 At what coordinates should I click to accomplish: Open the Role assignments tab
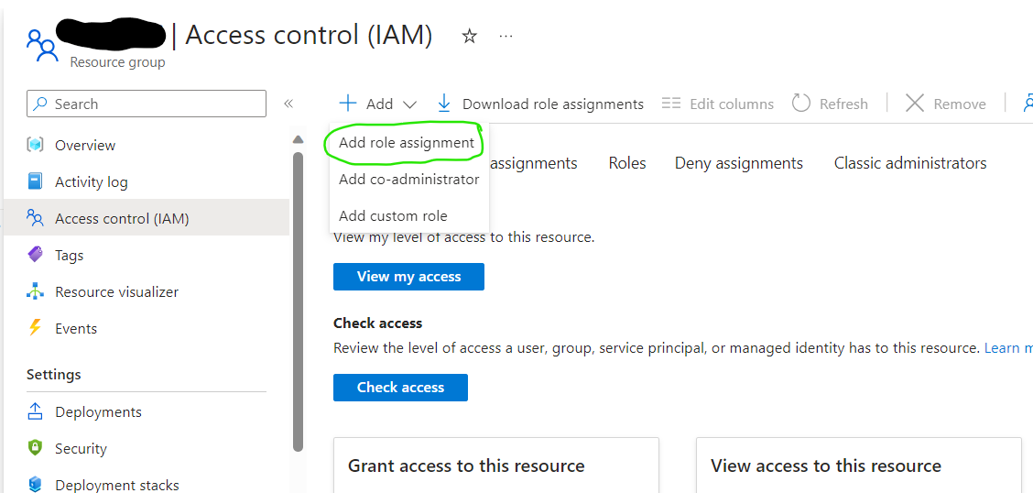(534, 163)
